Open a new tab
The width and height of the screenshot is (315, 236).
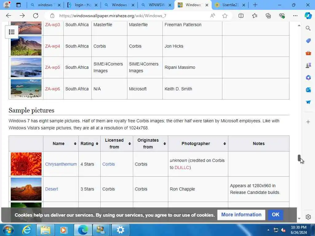255,5
